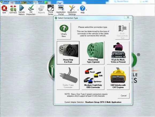Image resolution: width=155 pixels, height=117 pixels.
Task: Launch the PM Inspection tool
Action: point(31,10)
